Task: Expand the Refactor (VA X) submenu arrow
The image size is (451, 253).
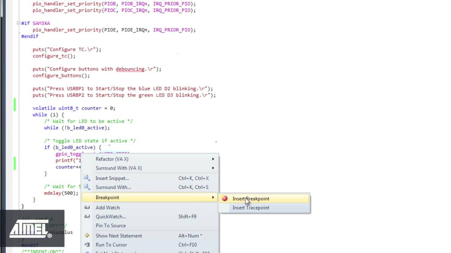Action: (213, 159)
